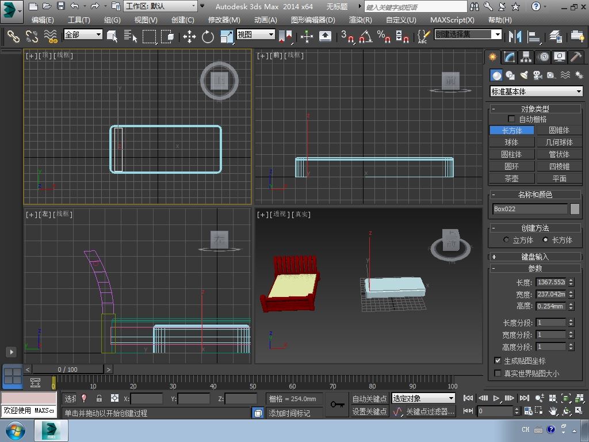The image size is (589, 442).
Task: Open the 标准基本体 dropdown list
Action: pyautogui.click(x=536, y=92)
